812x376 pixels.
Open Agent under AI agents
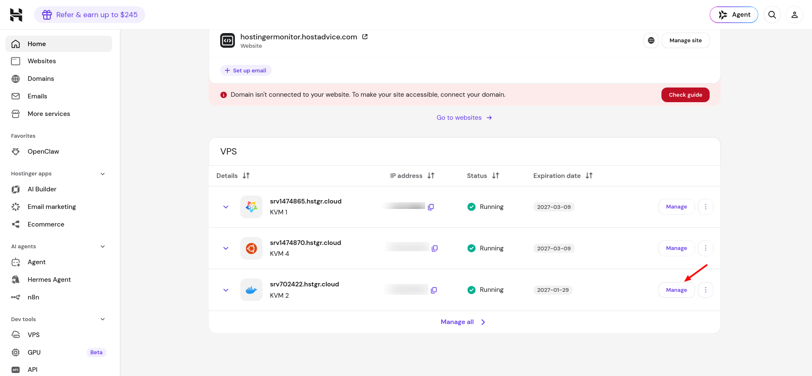pyautogui.click(x=59, y=262)
